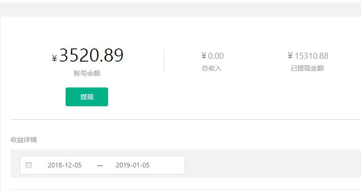The image size is (361, 190).
Task: Click the vertical divider beside the balance
Action: tap(164, 61)
